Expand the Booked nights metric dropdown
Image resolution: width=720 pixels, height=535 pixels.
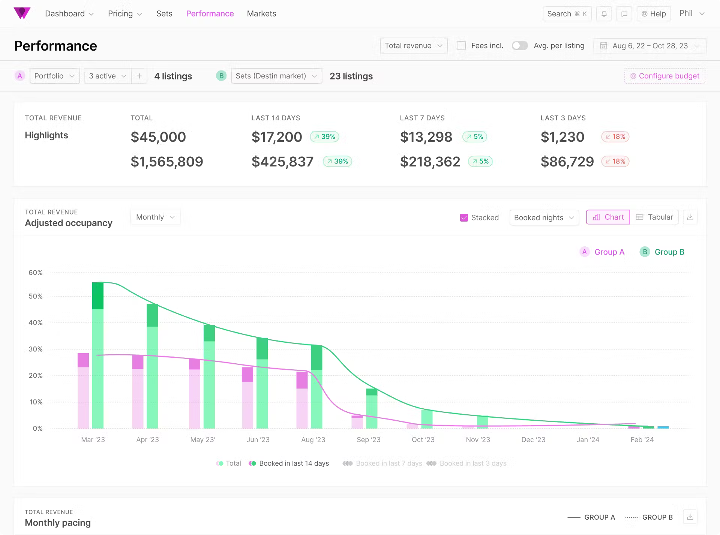coord(543,217)
